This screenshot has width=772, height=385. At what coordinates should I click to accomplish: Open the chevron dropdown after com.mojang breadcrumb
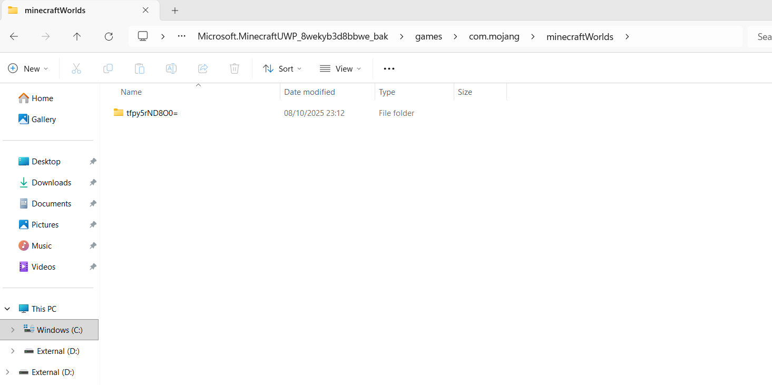533,36
